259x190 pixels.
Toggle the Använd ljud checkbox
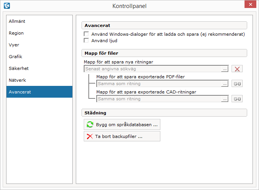86,40
